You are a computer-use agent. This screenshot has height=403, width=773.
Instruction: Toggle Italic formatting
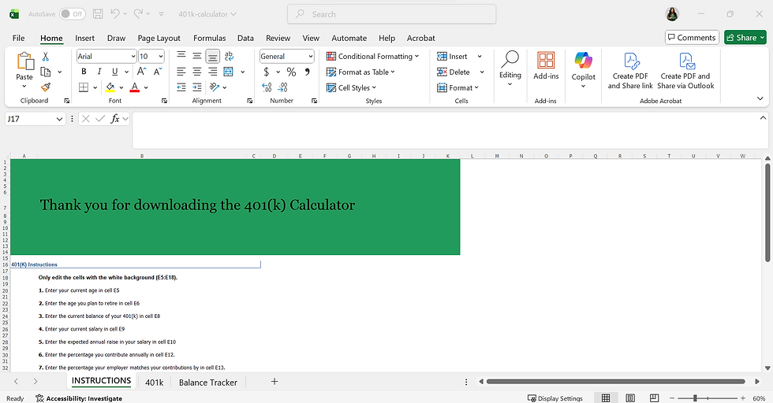click(99, 72)
